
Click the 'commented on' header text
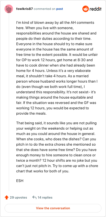(45, 9)
